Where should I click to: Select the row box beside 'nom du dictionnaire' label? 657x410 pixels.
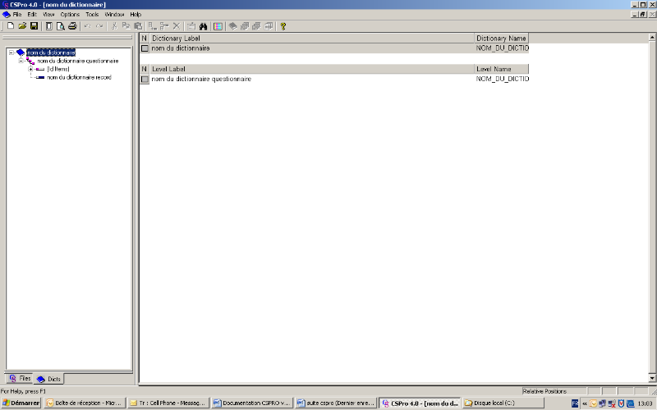click(x=145, y=48)
